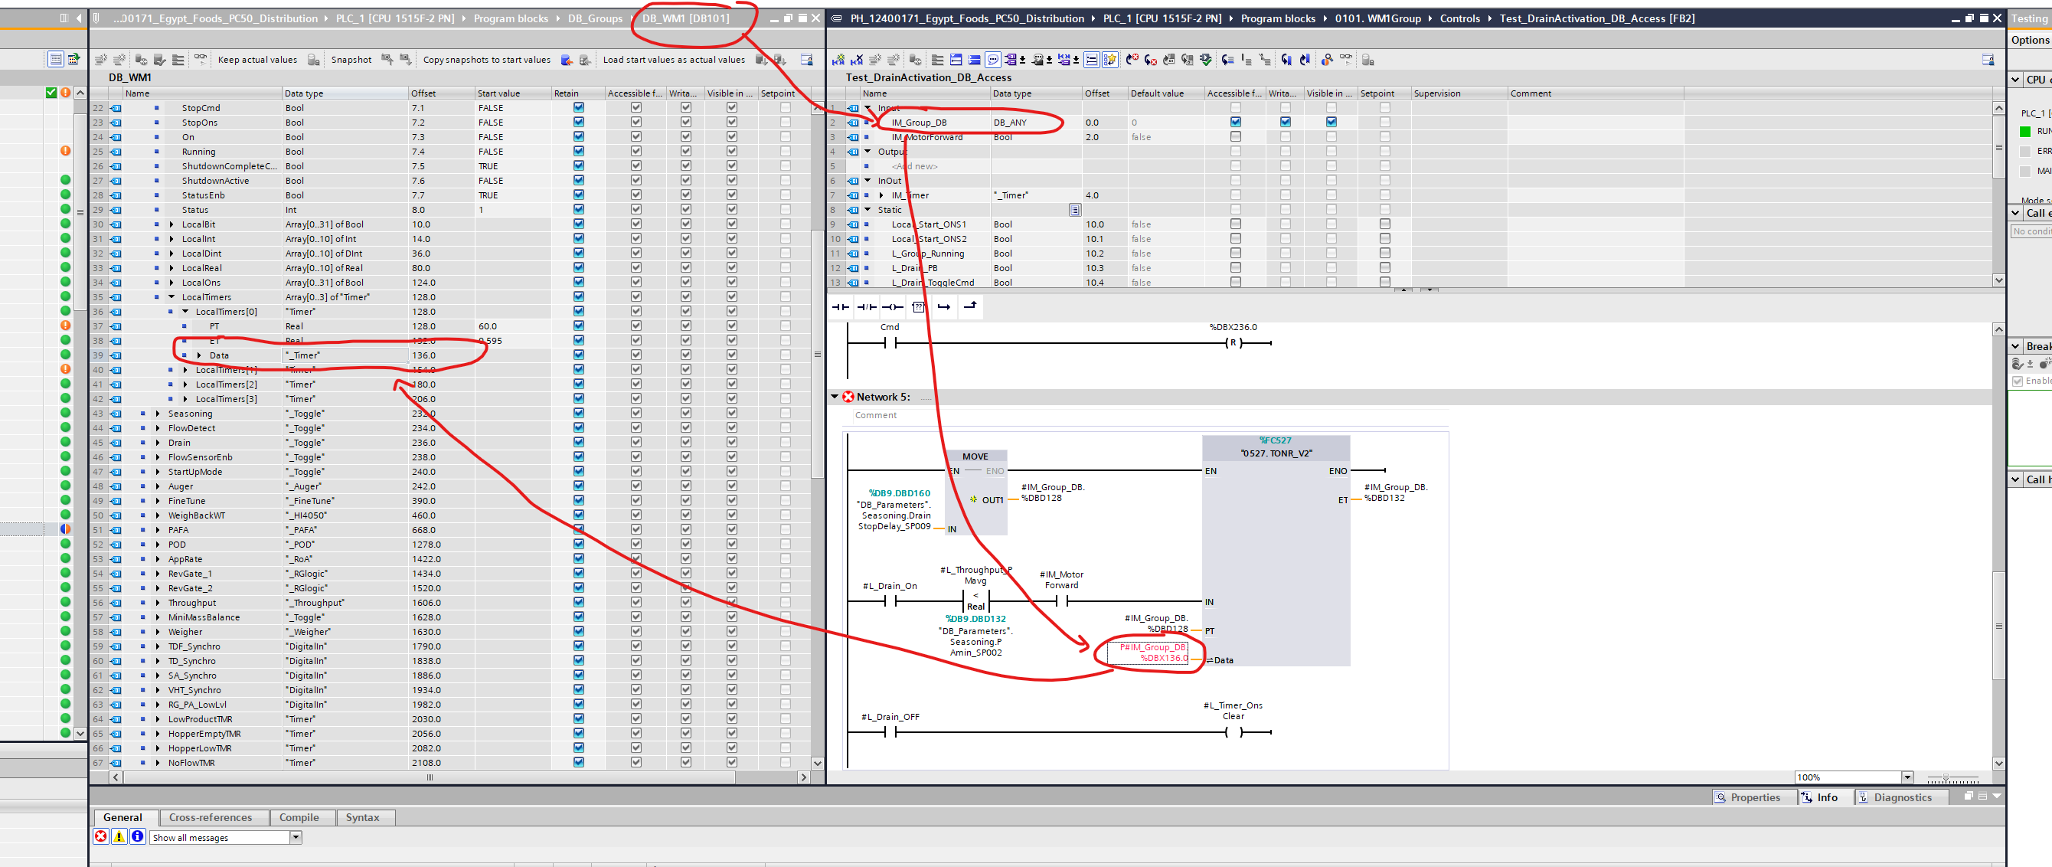Open the Diagnostics tab

[1901, 797]
